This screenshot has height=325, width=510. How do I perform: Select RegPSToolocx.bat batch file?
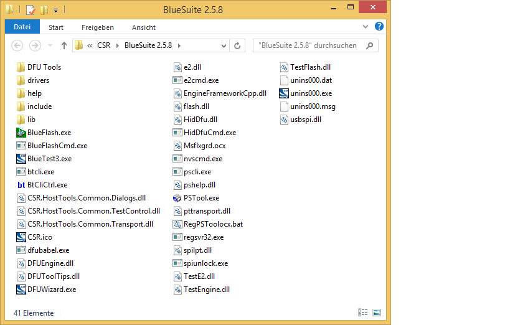click(x=208, y=224)
